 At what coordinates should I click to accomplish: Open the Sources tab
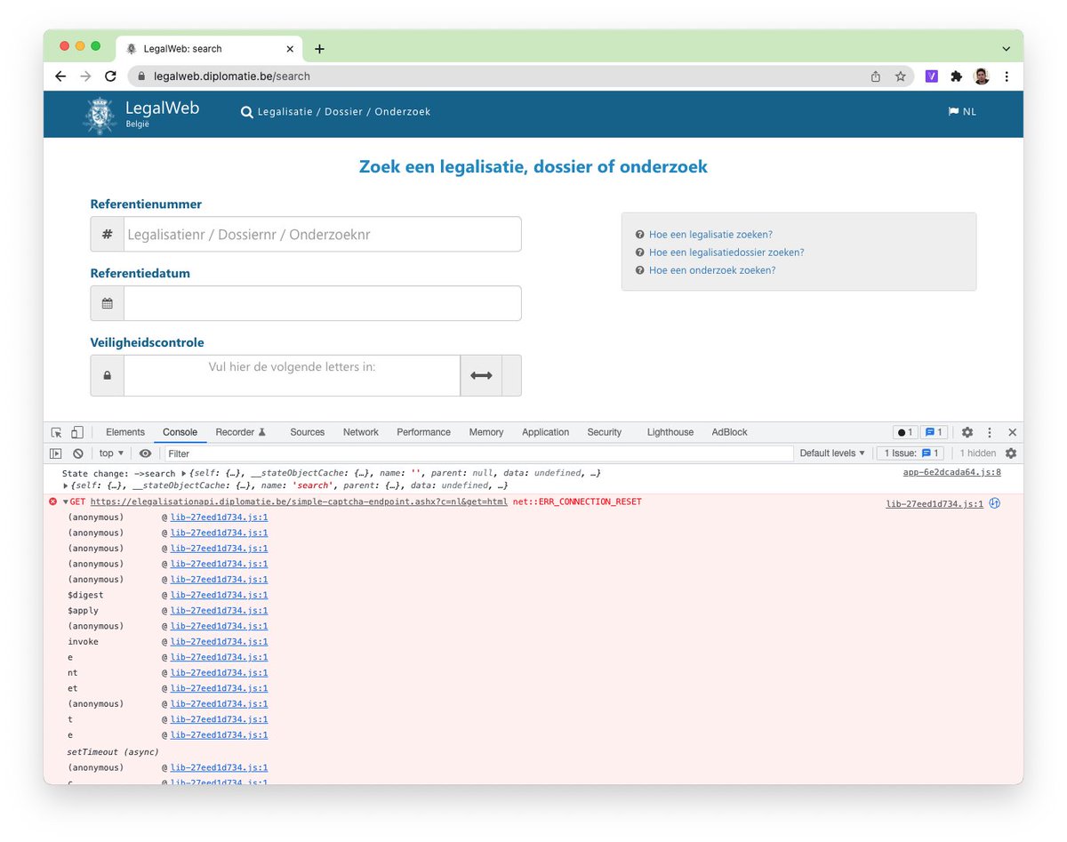point(307,432)
